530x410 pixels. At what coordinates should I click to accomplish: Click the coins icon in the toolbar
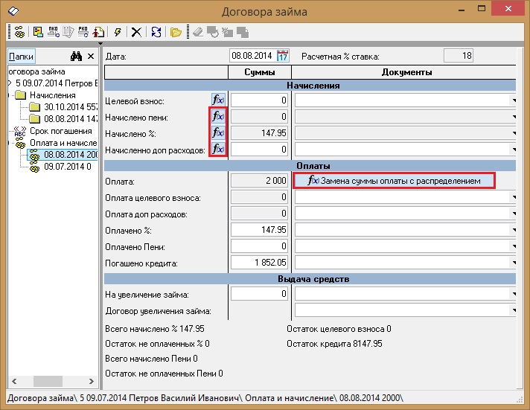(19, 32)
